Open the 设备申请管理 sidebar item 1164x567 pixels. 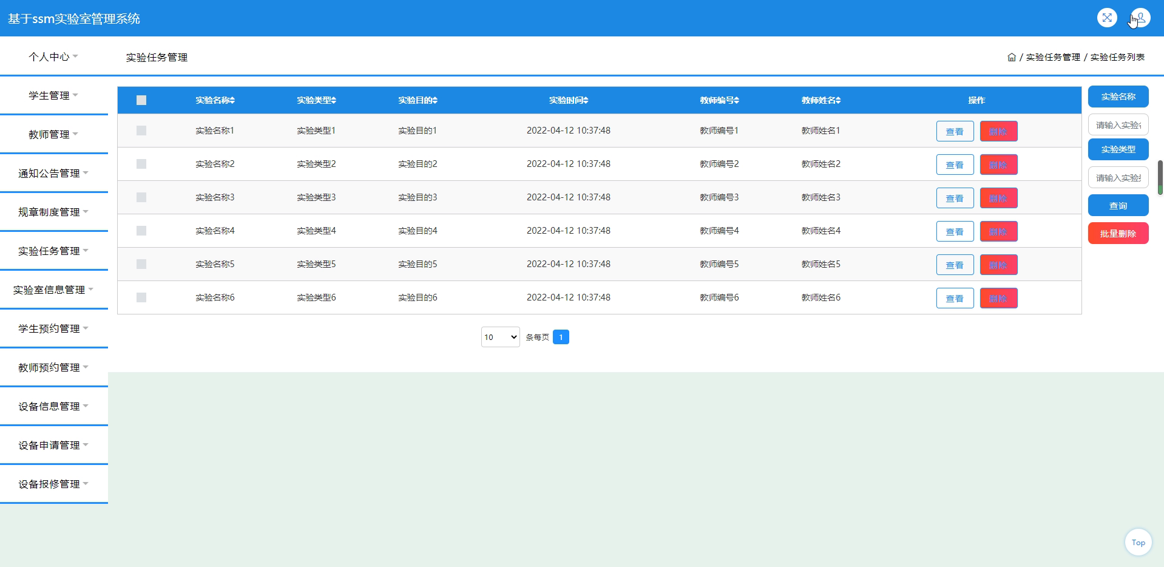[53, 445]
